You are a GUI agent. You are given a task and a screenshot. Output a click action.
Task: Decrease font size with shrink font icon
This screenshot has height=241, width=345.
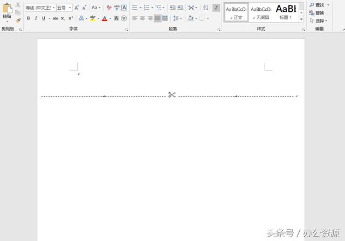tap(84, 8)
